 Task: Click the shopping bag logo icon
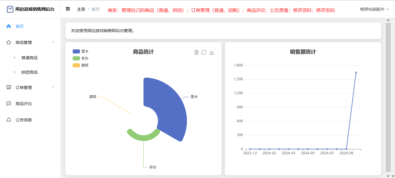[10, 9]
